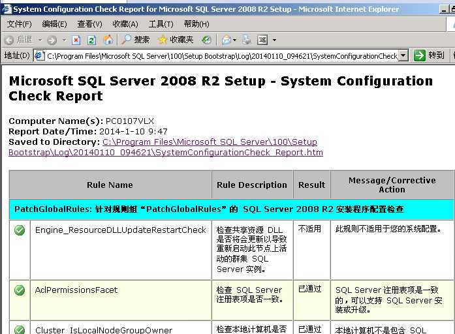The height and width of the screenshot is (334, 455).
Task: Click the Internet Explorer icon in title bar
Action: click(6, 9)
